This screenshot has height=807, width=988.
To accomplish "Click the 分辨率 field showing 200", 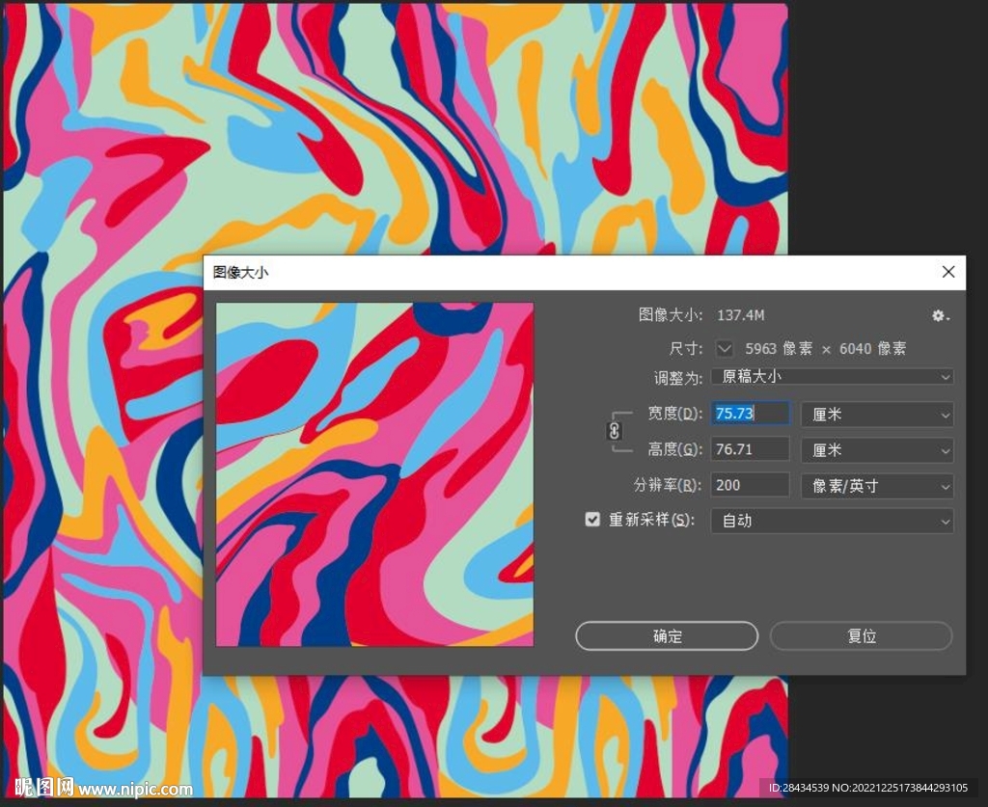I will click(750, 485).
